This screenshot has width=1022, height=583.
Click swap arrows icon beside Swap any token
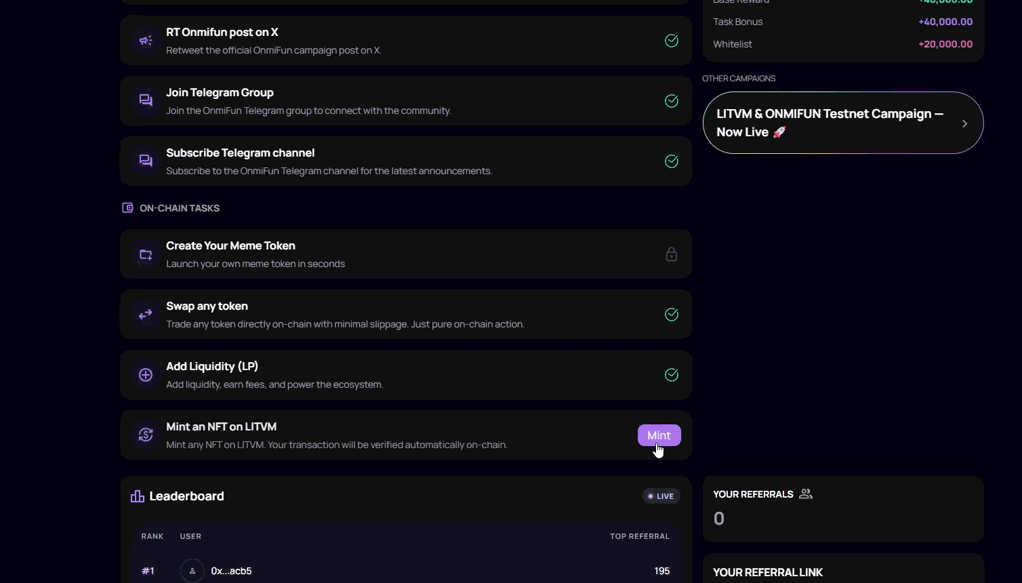146,315
